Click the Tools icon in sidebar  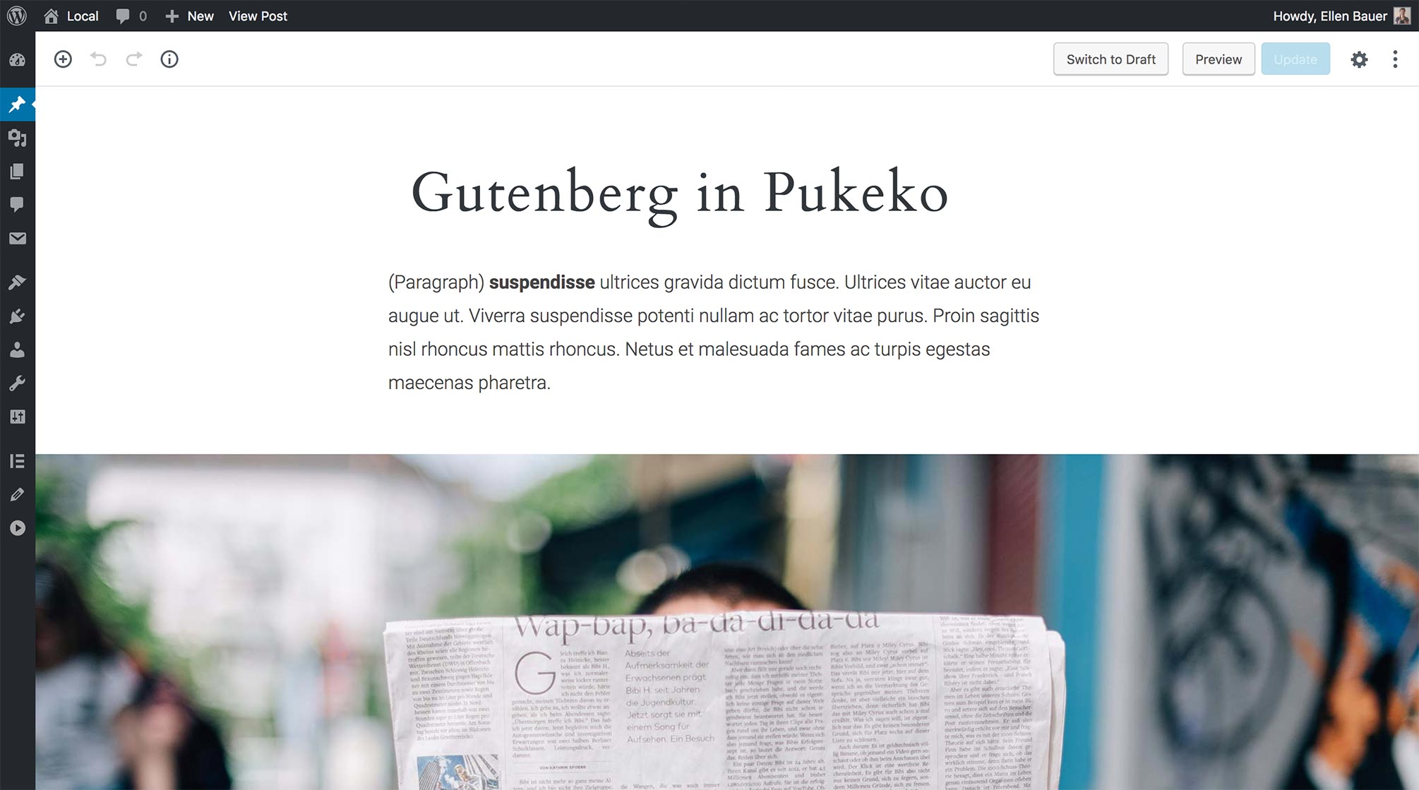pyautogui.click(x=16, y=383)
